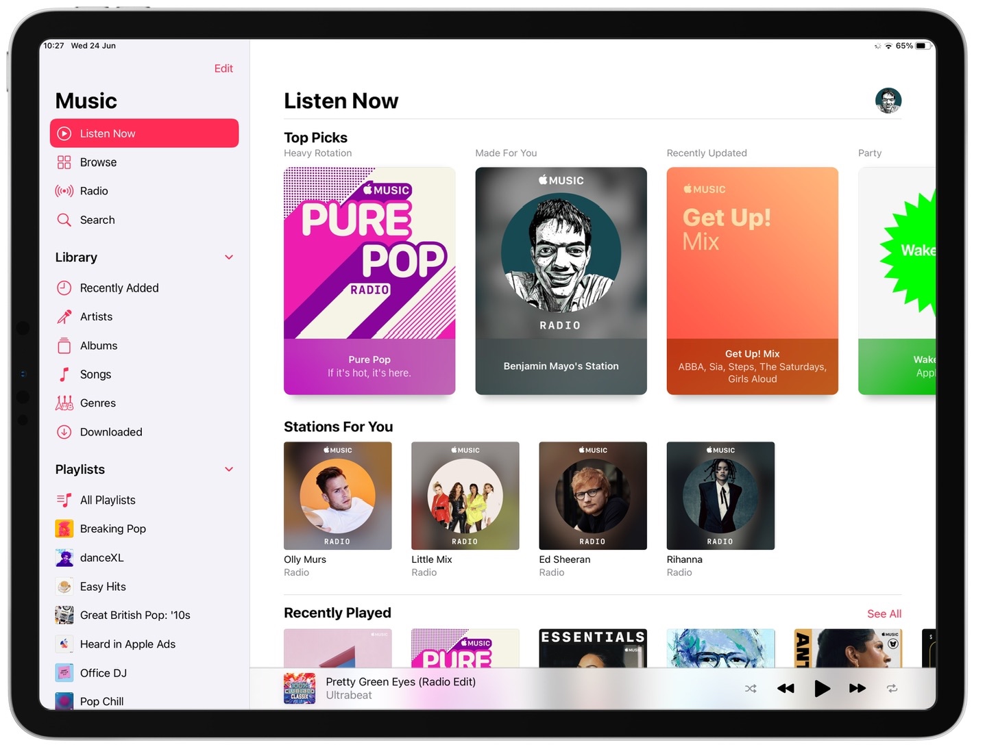Open the Albums section
985x749 pixels.
click(x=99, y=345)
